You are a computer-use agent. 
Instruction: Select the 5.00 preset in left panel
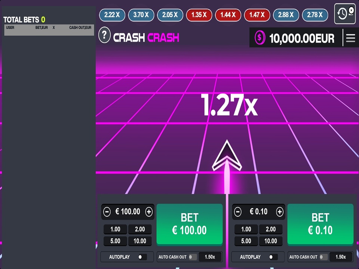pyautogui.click(x=115, y=241)
